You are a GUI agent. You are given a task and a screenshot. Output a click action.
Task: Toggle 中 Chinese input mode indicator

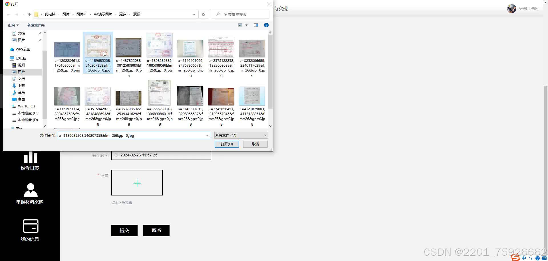[x=524, y=258]
